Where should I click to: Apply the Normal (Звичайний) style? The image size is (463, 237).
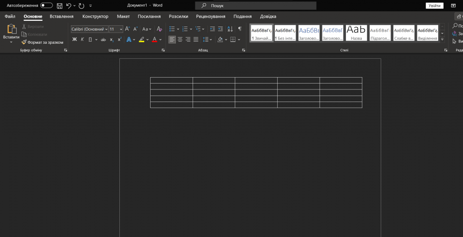pos(261,33)
